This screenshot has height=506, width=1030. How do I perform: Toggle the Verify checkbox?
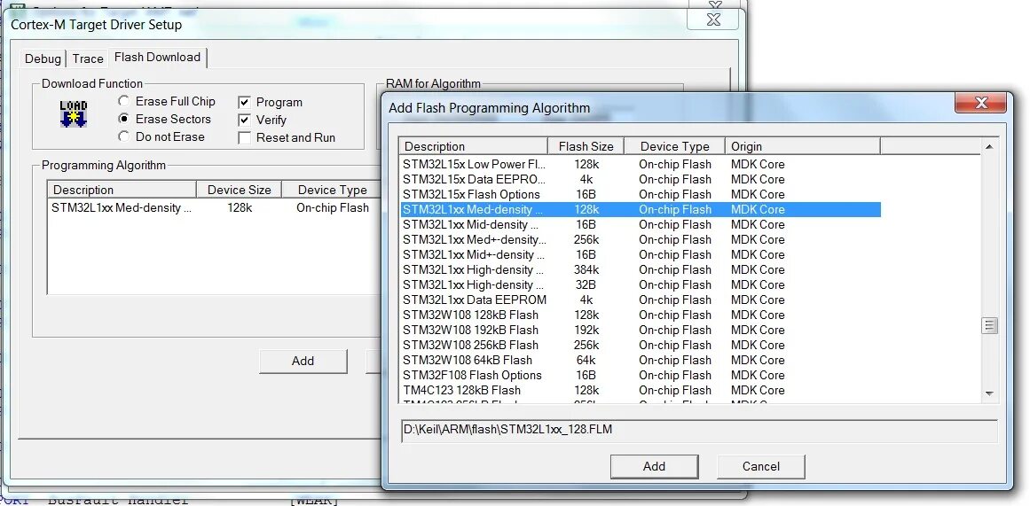click(x=244, y=121)
